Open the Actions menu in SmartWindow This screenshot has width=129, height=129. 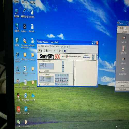(47, 46)
